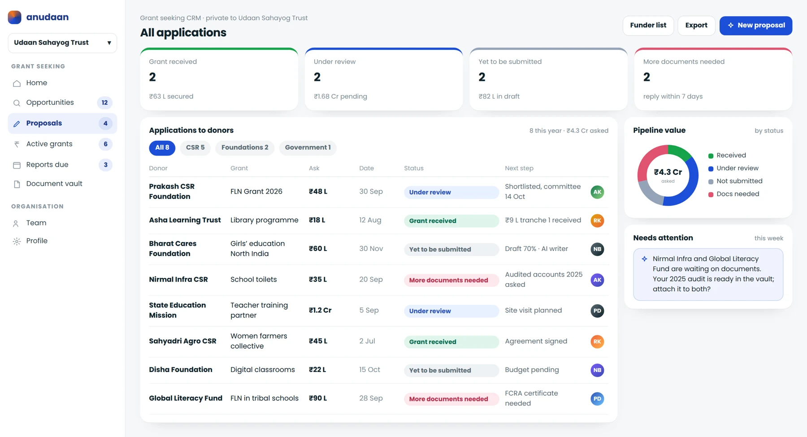Click the NB avatar in Disha Foundation row
Screen dimensions: 807x437
[x=597, y=370]
